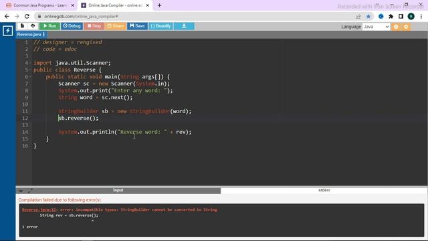428x241 pixels.
Task: Click the OnlineGDB lightning logo in sidebar
Action: [x=7, y=31]
